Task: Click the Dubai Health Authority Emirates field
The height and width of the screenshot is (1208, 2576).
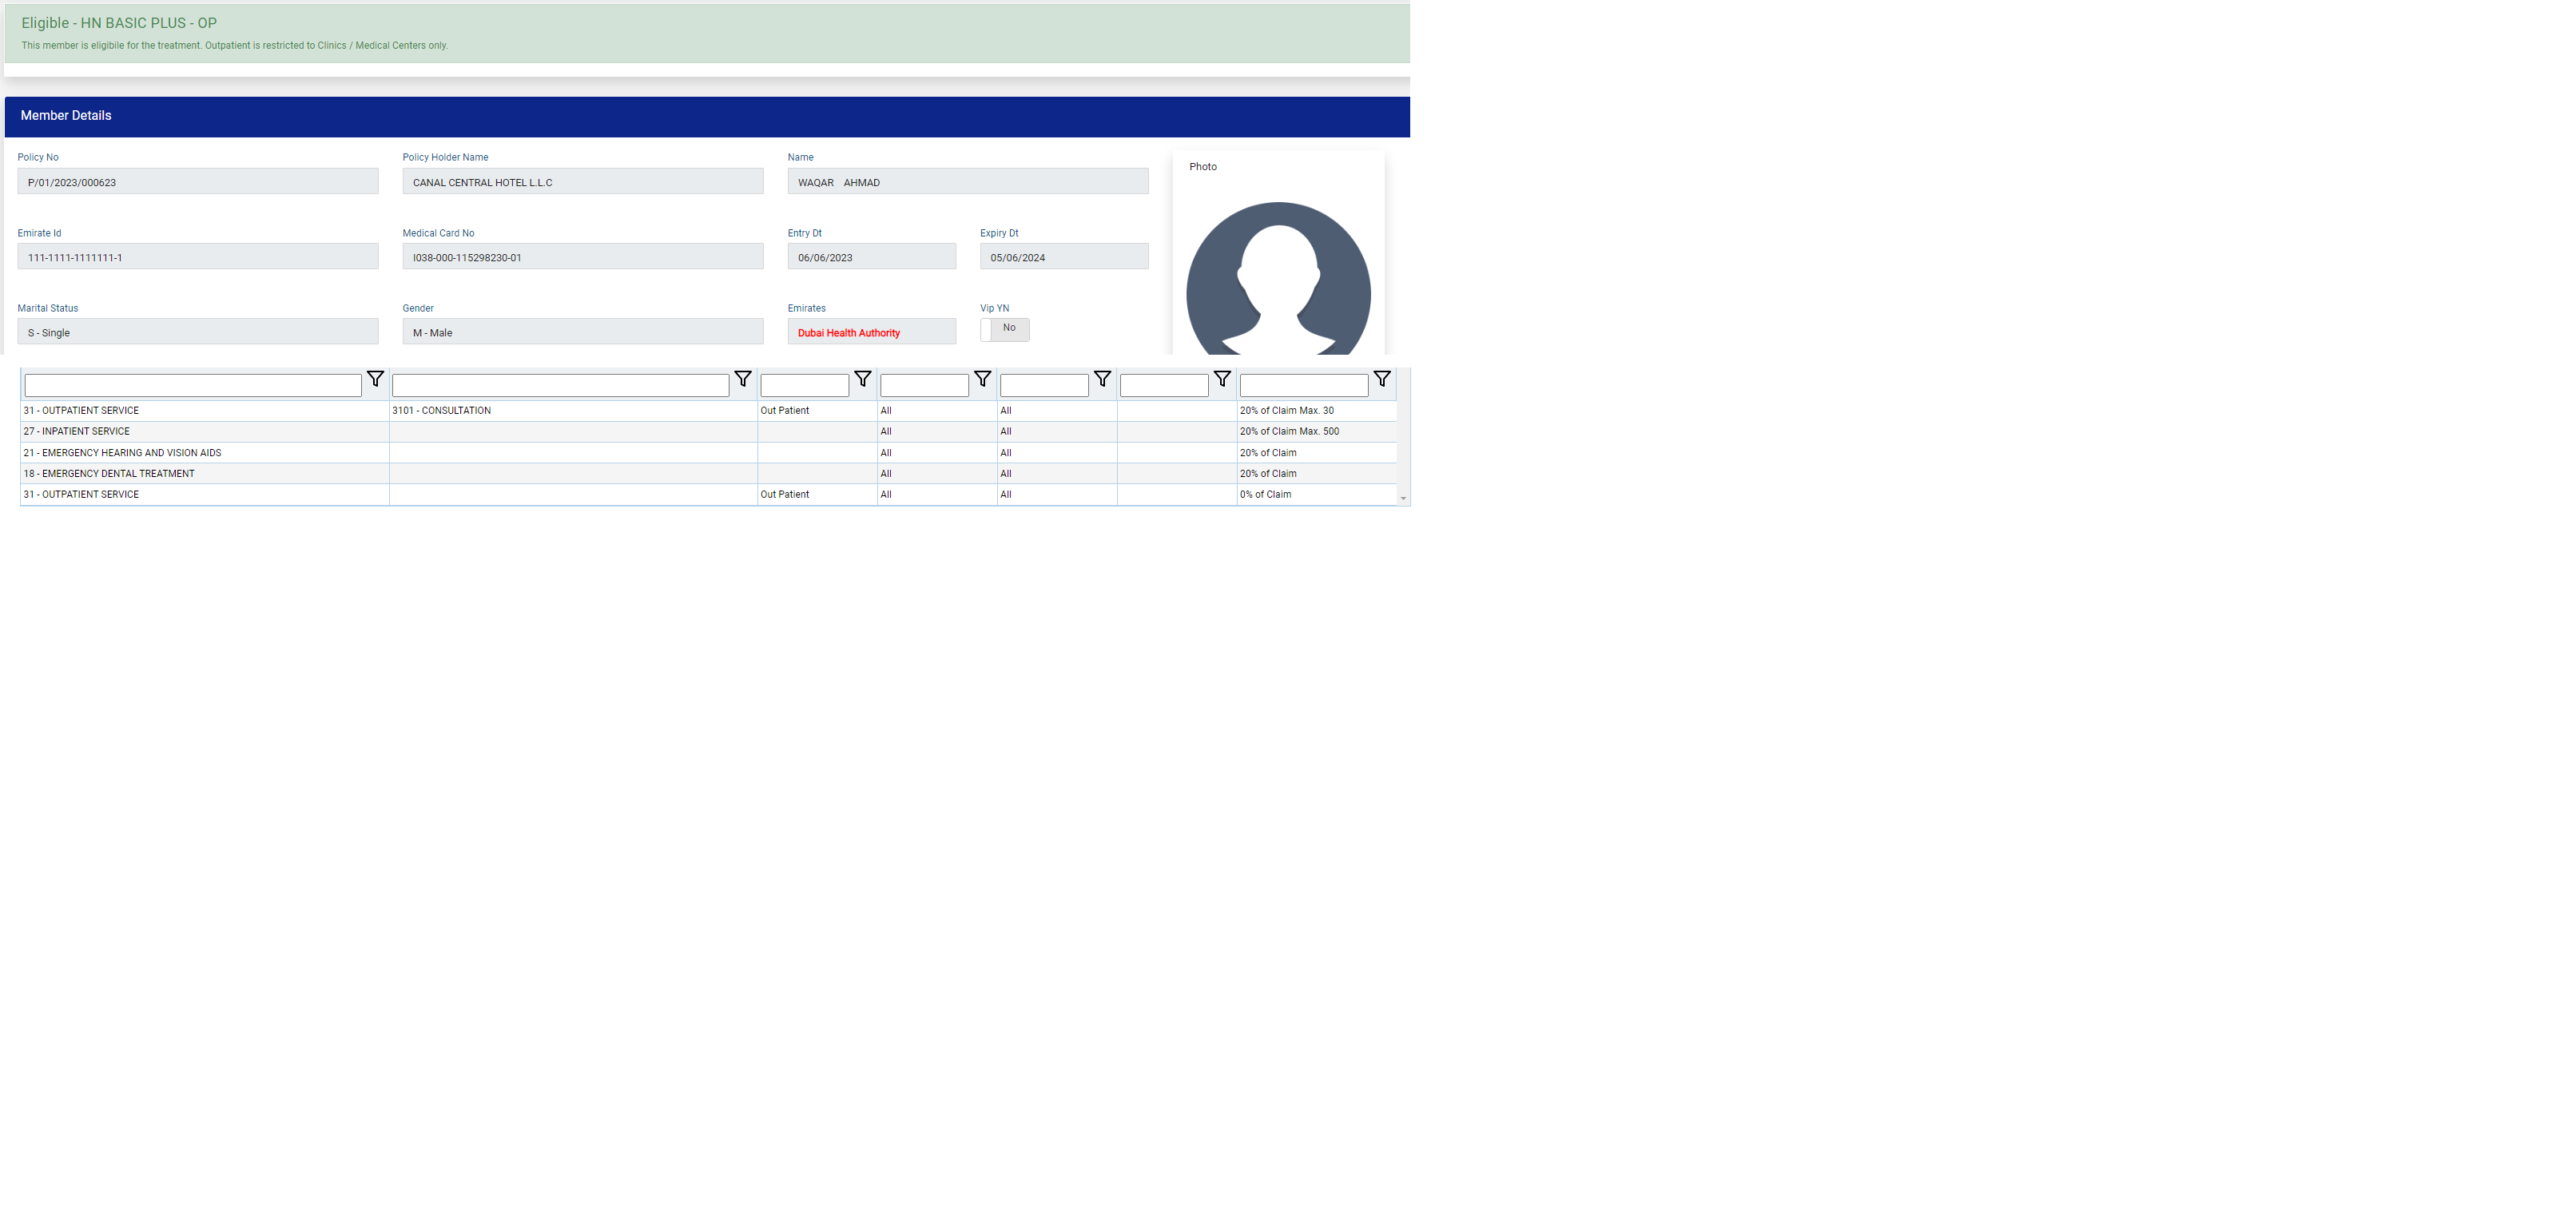Action: coord(870,333)
